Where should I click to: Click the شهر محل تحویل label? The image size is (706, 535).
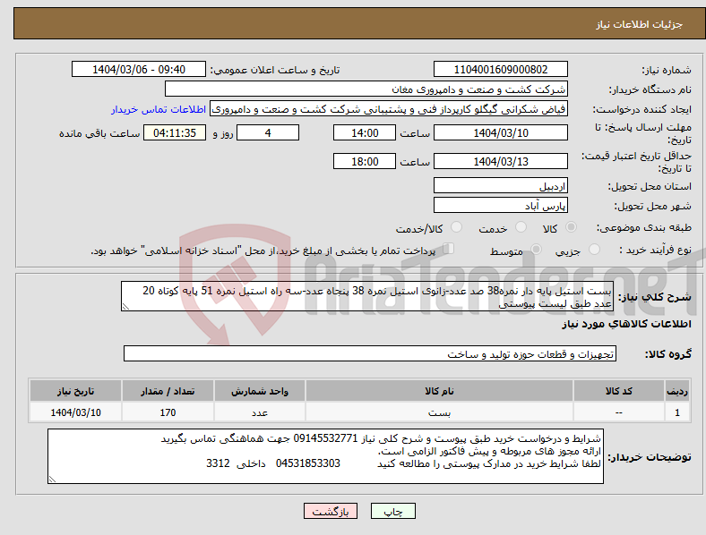(653, 206)
